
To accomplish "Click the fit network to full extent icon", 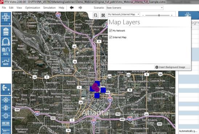I will point(103,15).
